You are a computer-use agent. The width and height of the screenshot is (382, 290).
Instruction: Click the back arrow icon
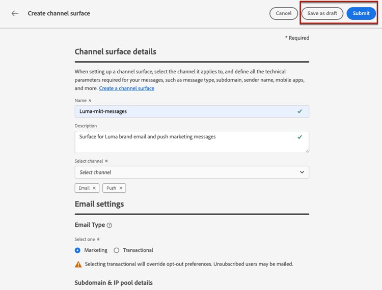[x=15, y=14]
